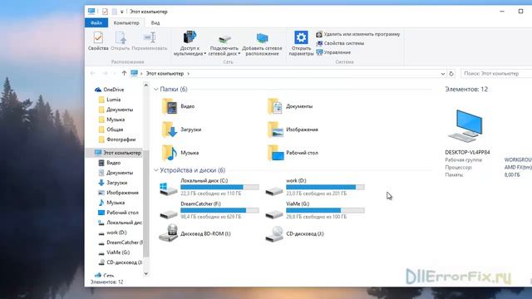
Task: Click Подключить сетевой диск icon
Action: click(x=224, y=38)
